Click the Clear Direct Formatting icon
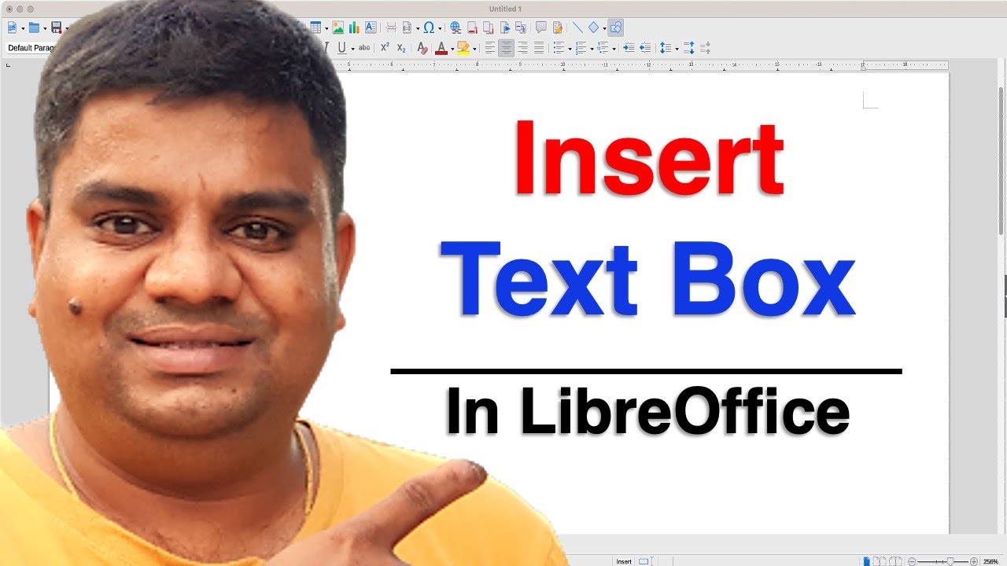 coord(422,48)
